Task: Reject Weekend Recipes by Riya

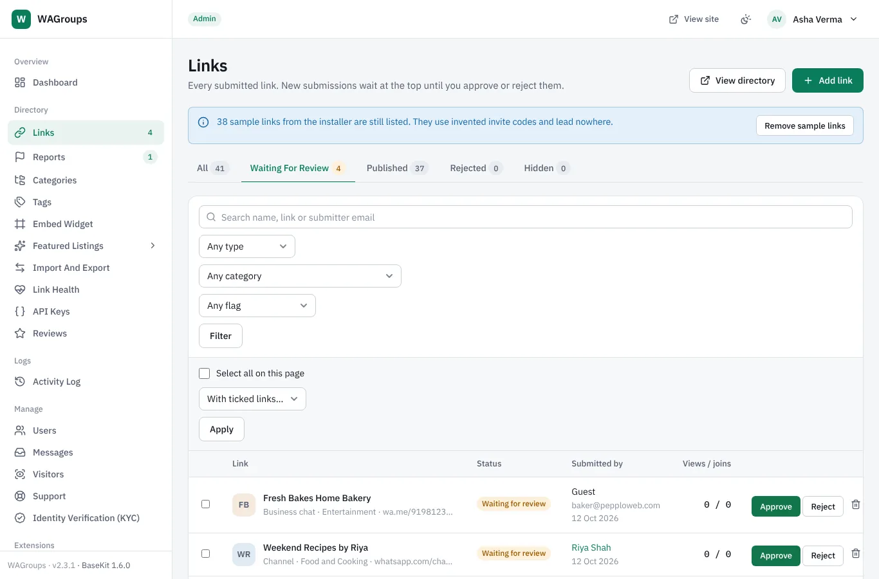Action: tap(823, 555)
